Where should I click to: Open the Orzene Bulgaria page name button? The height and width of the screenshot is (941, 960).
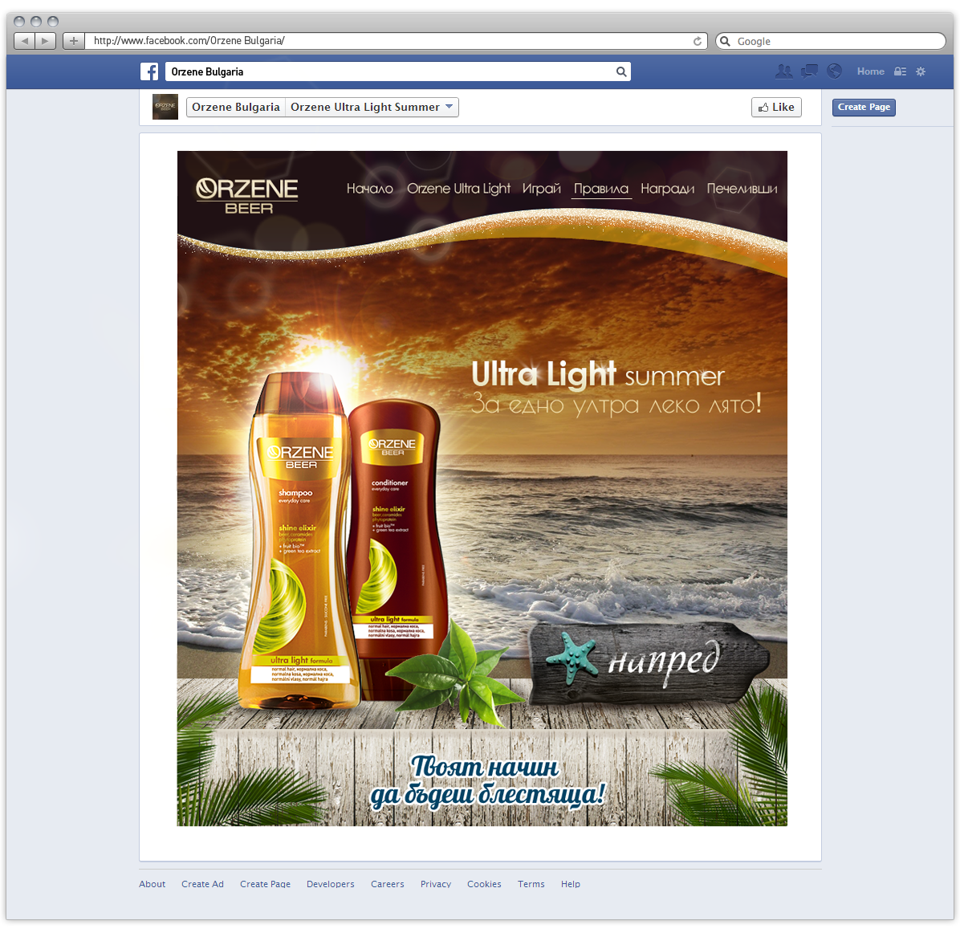(x=236, y=107)
